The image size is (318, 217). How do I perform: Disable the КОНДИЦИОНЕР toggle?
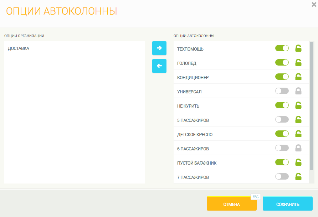click(282, 77)
